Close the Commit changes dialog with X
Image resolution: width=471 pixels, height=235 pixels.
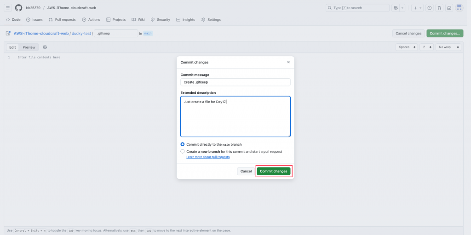[x=288, y=62]
